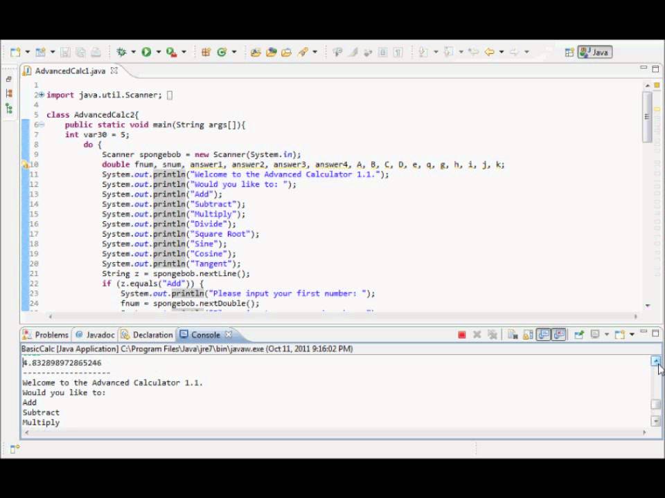This screenshot has width=665, height=498.
Task: Select the Console tab
Action: coord(206,335)
